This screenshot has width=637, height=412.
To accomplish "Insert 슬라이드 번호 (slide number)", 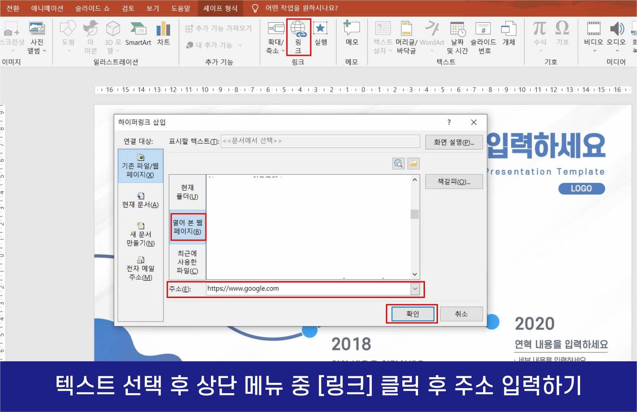I will [483, 36].
